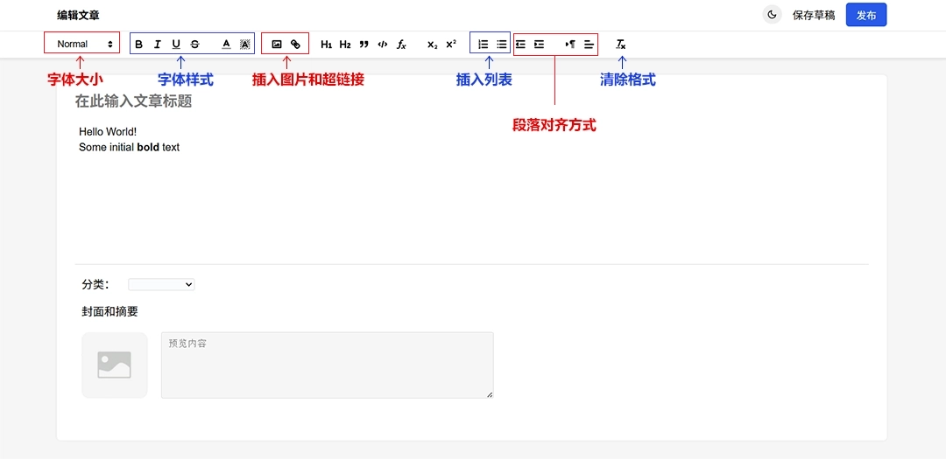
Task: Insert a code block
Action: [x=383, y=44]
